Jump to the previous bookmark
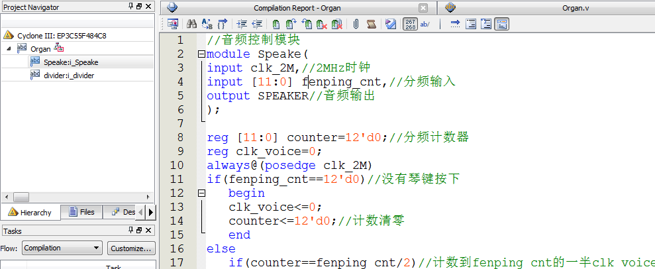The image size is (655, 269). [x=307, y=24]
